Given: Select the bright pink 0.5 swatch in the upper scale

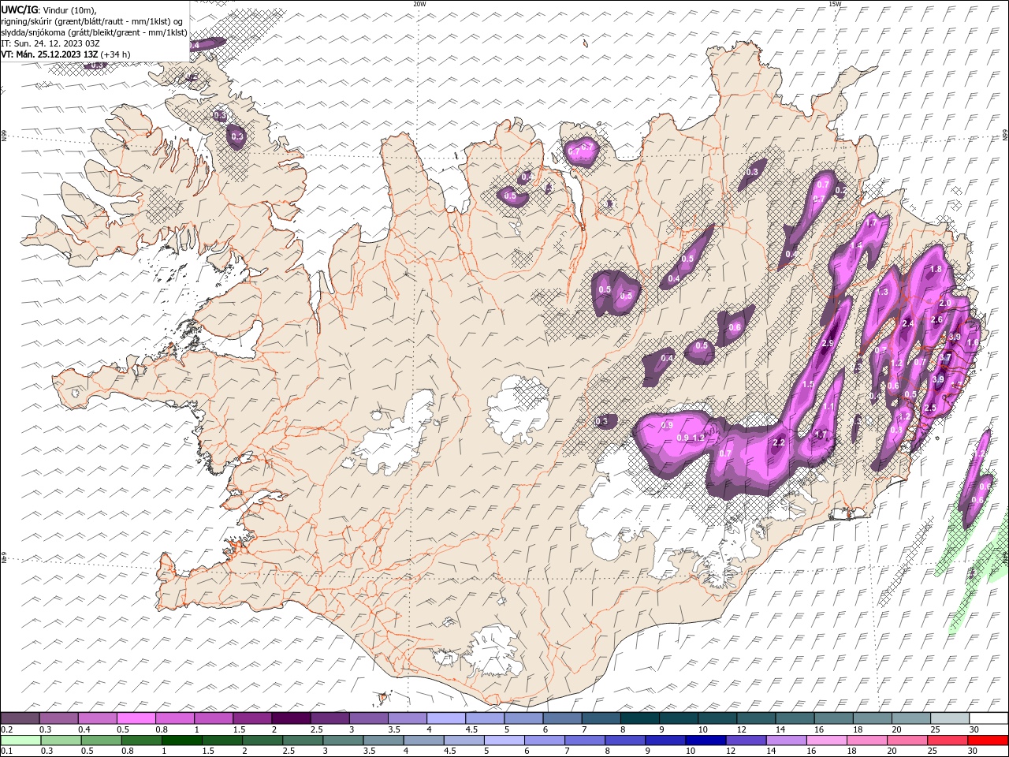Looking at the screenshot, I should [x=136, y=718].
